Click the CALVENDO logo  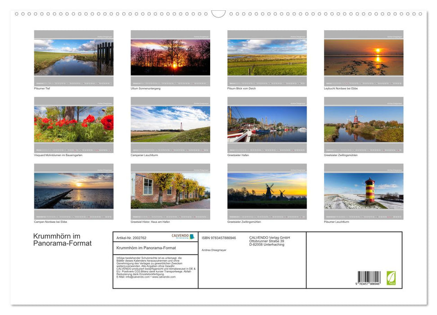179,235
